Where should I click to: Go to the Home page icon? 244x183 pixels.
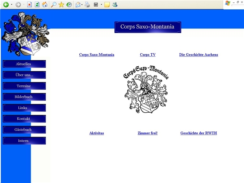(45, 4)
